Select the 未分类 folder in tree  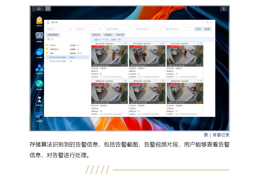pyautogui.click(x=53, y=45)
